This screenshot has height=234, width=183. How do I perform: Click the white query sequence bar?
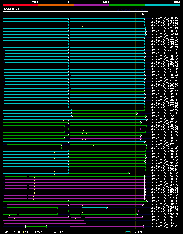75,12
